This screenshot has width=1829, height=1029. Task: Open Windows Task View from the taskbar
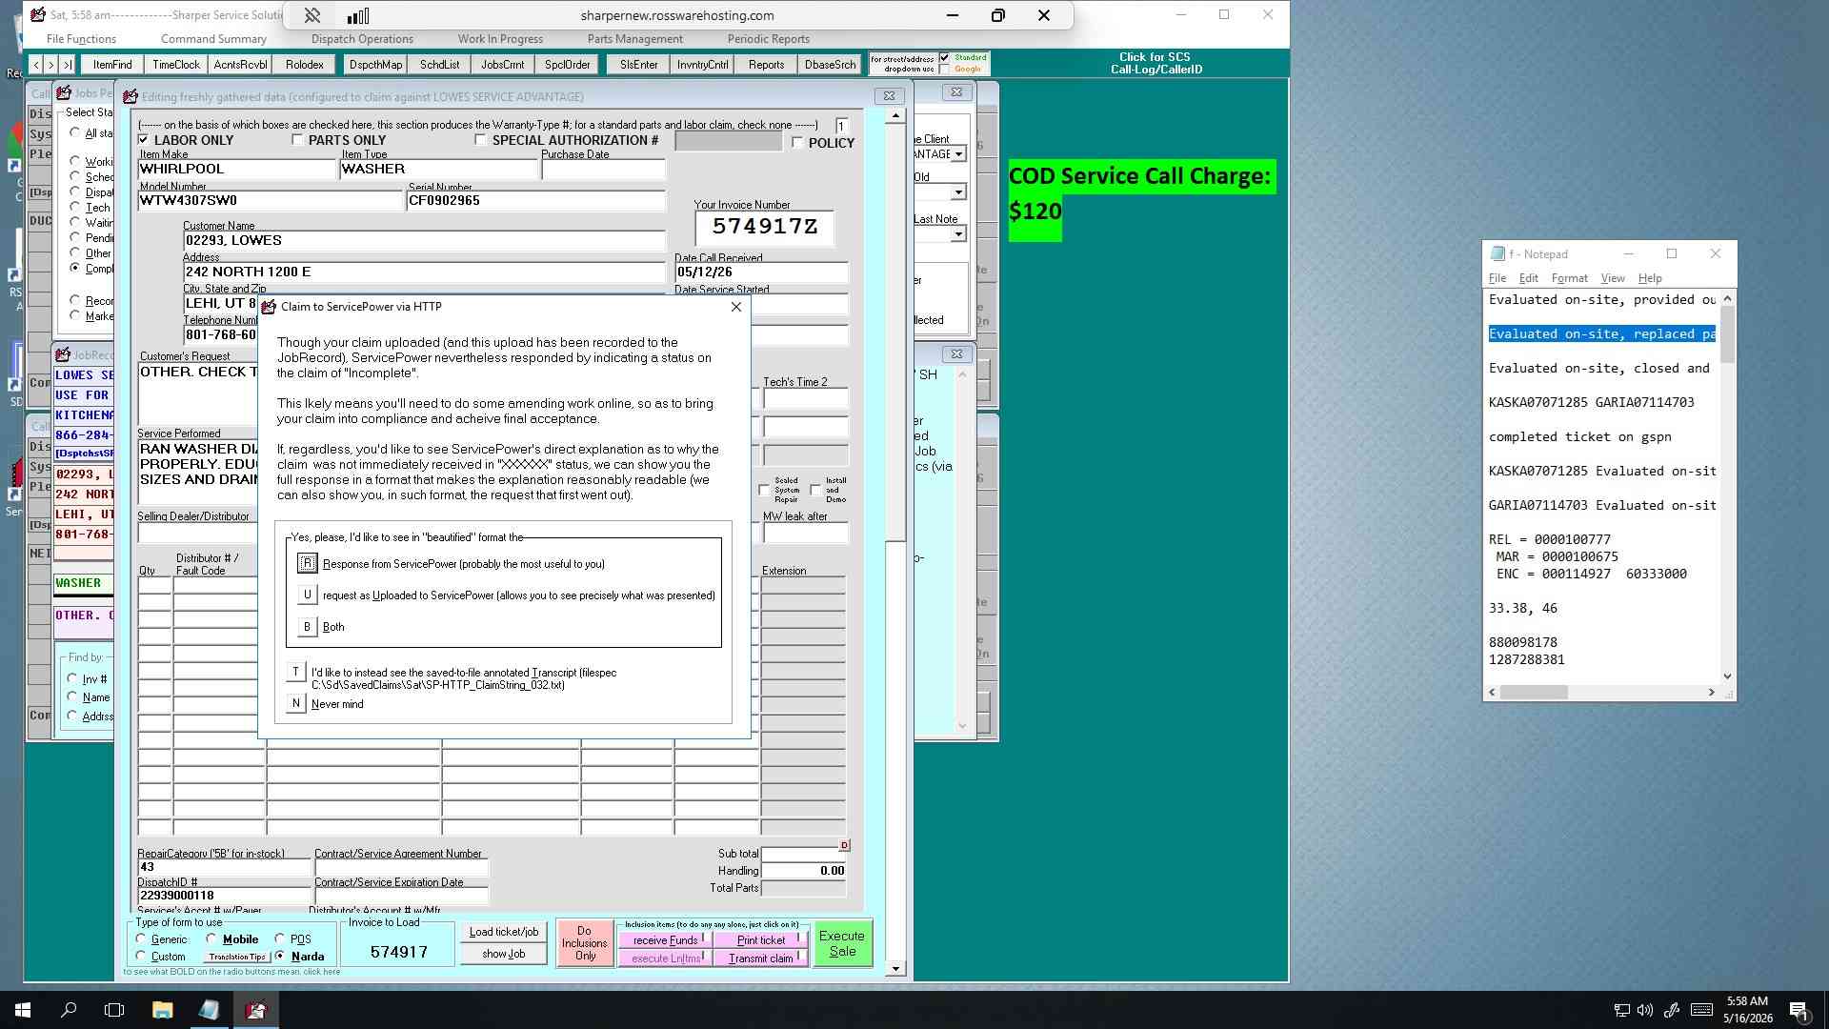[114, 1010]
